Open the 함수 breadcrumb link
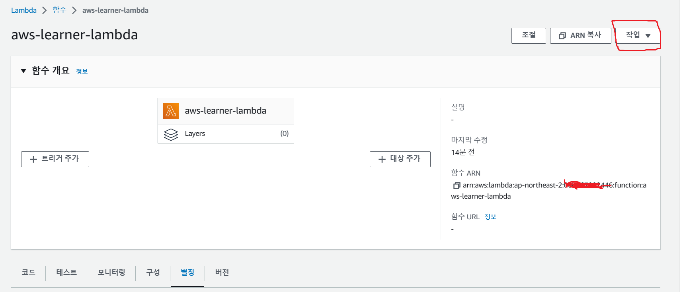Image resolution: width=685 pixels, height=292 pixels. [x=59, y=10]
